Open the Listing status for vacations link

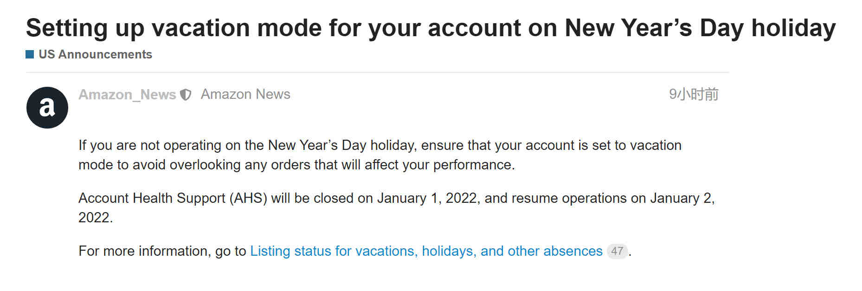click(426, 251)
